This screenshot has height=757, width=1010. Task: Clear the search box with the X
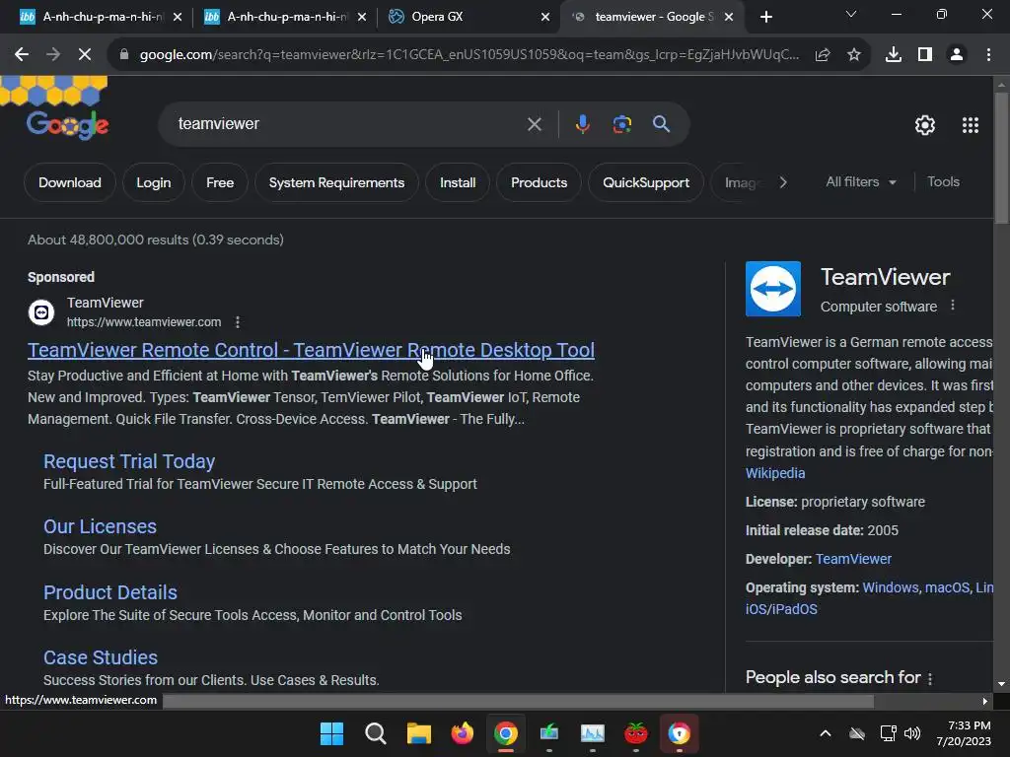point(534,124)
